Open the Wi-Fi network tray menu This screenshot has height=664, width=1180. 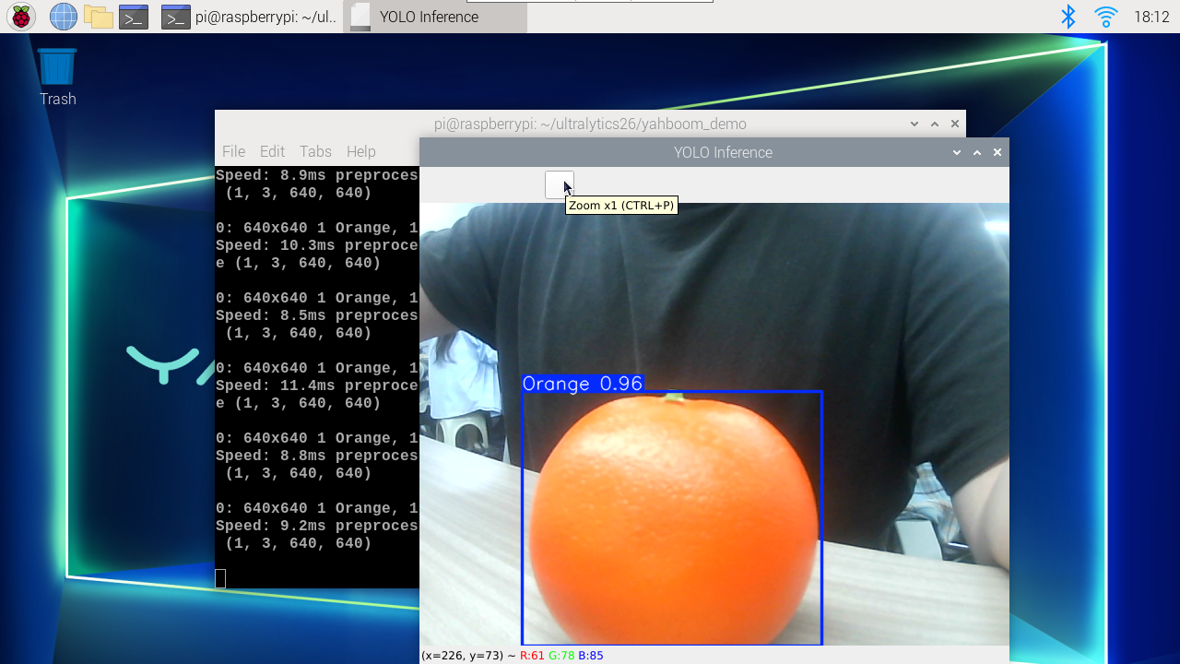click(x=1105, y=17)
